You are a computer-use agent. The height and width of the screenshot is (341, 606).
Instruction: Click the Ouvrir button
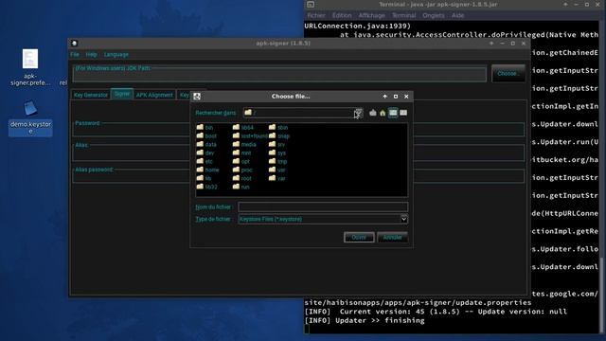pyautogui.click(x=359, y=238)
